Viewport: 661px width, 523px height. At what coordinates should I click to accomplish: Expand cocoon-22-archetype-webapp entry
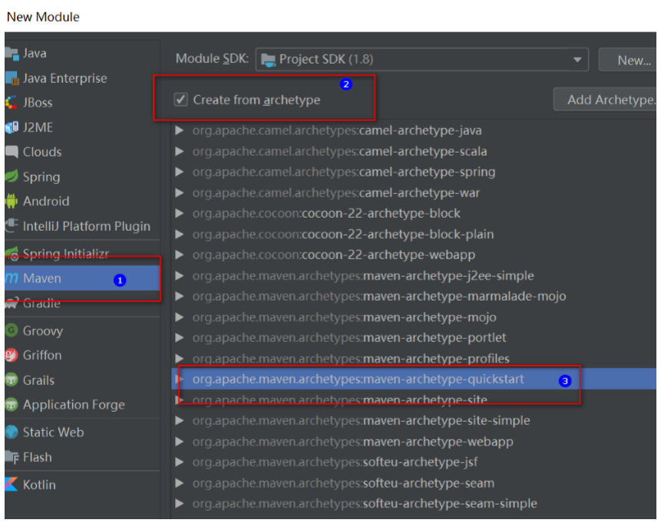tap(180, 255)
